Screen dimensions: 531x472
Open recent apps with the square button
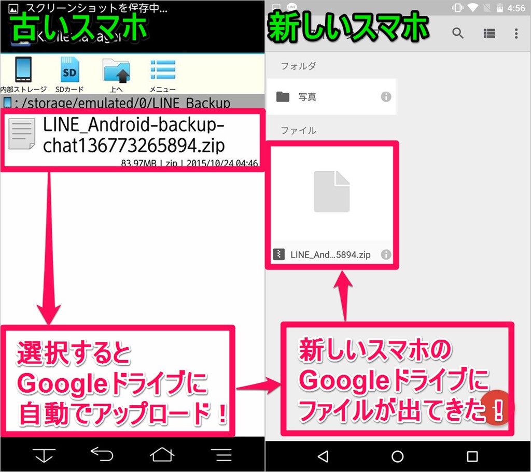[472, 456]
